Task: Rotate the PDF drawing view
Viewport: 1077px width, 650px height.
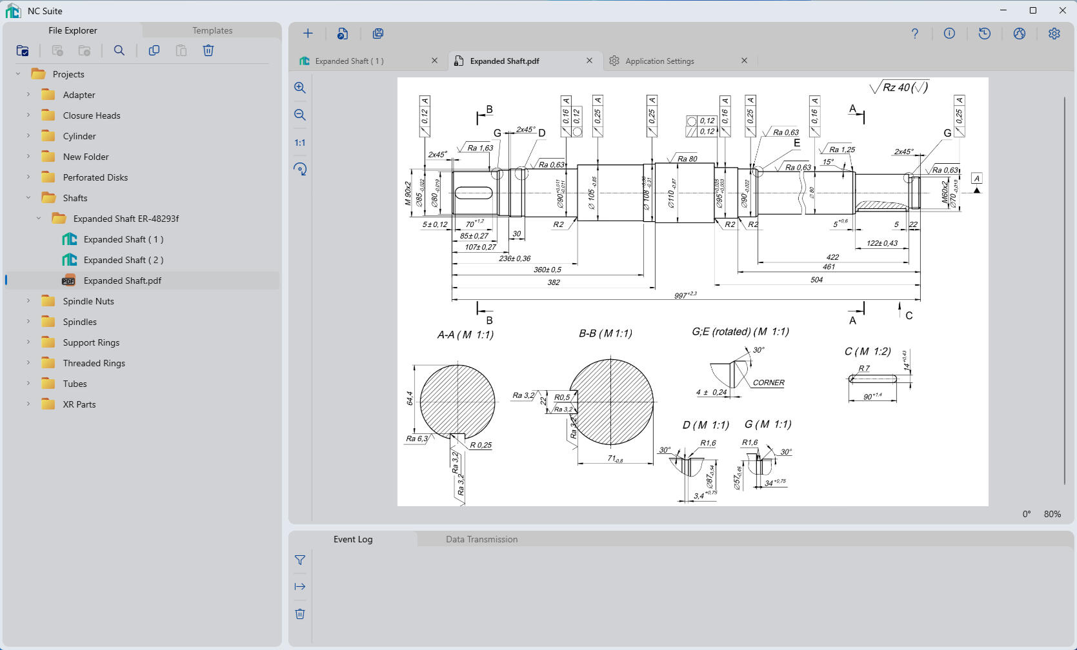Action: (x=300, y=169)
